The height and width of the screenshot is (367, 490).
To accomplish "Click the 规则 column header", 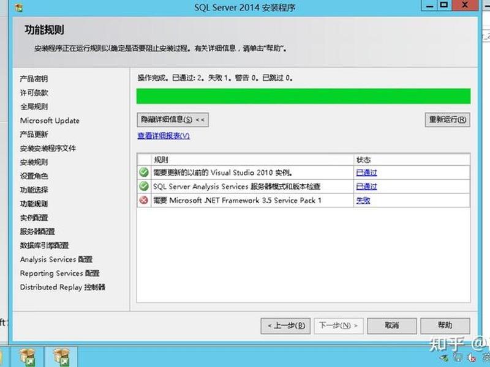I will [x=160, y=160].
